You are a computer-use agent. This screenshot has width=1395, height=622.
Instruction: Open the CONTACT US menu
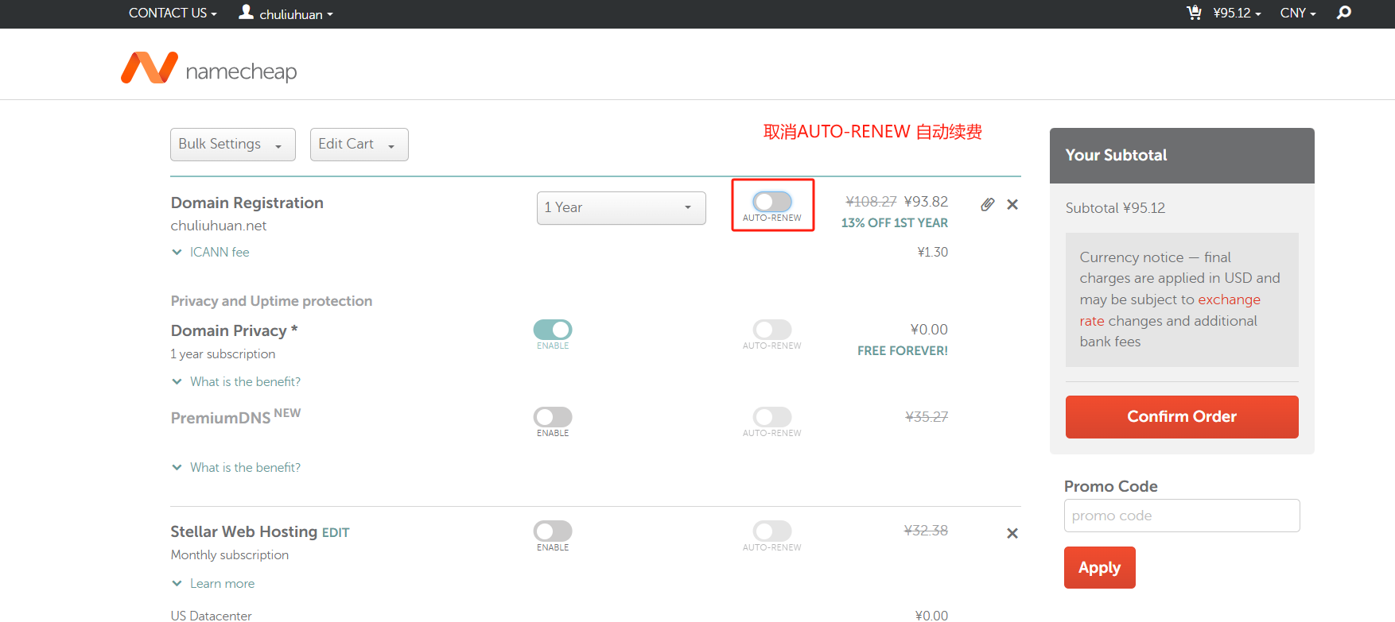click(x=173, y=13)
